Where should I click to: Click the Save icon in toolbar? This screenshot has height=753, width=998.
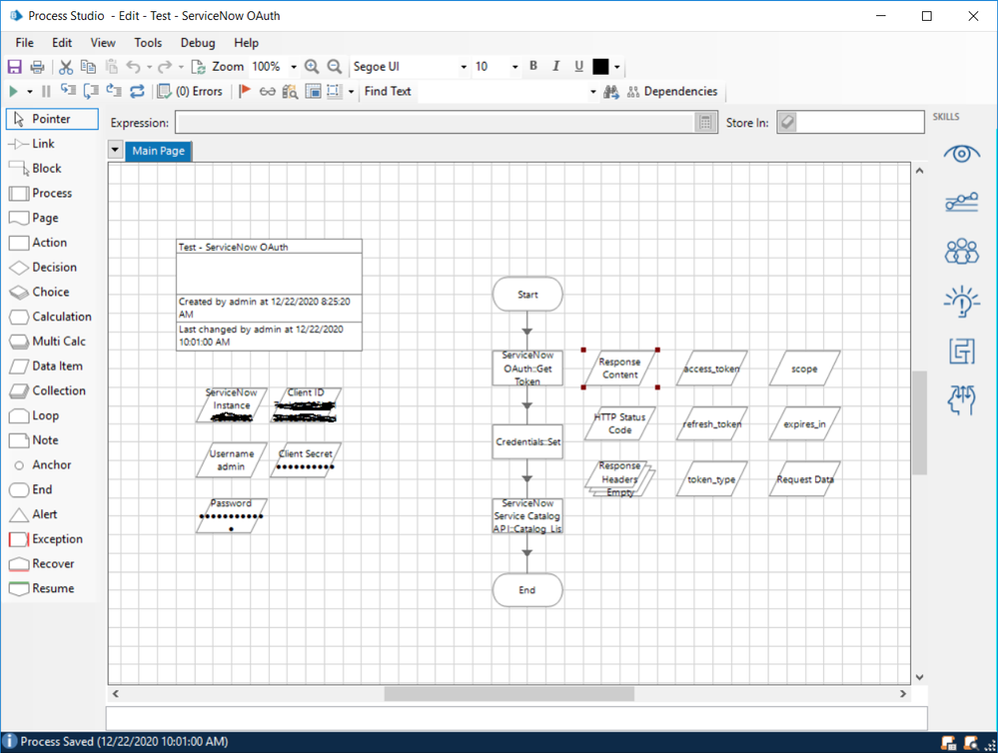[x=14, y=67]
